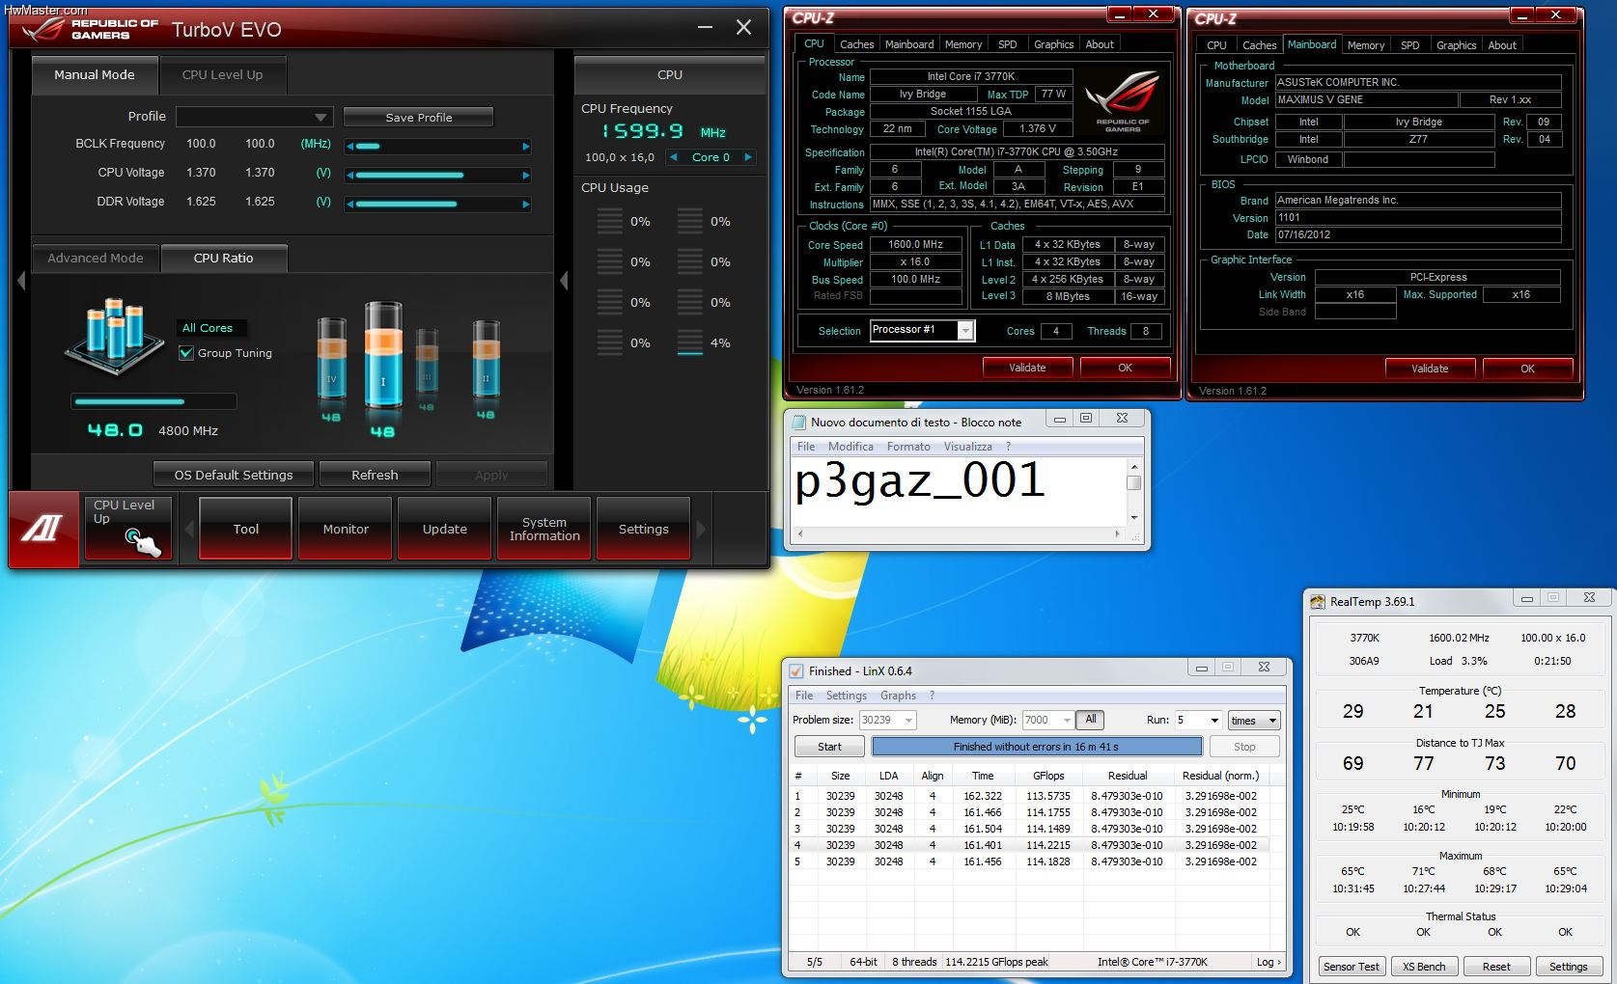Click XS Bench in RealTemp
This screenshot has height=984, width=1617.
[1424, 967]
